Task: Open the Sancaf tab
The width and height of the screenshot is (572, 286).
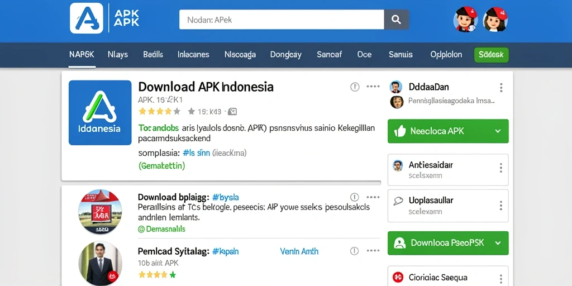Action: click(x=330, y=55)
